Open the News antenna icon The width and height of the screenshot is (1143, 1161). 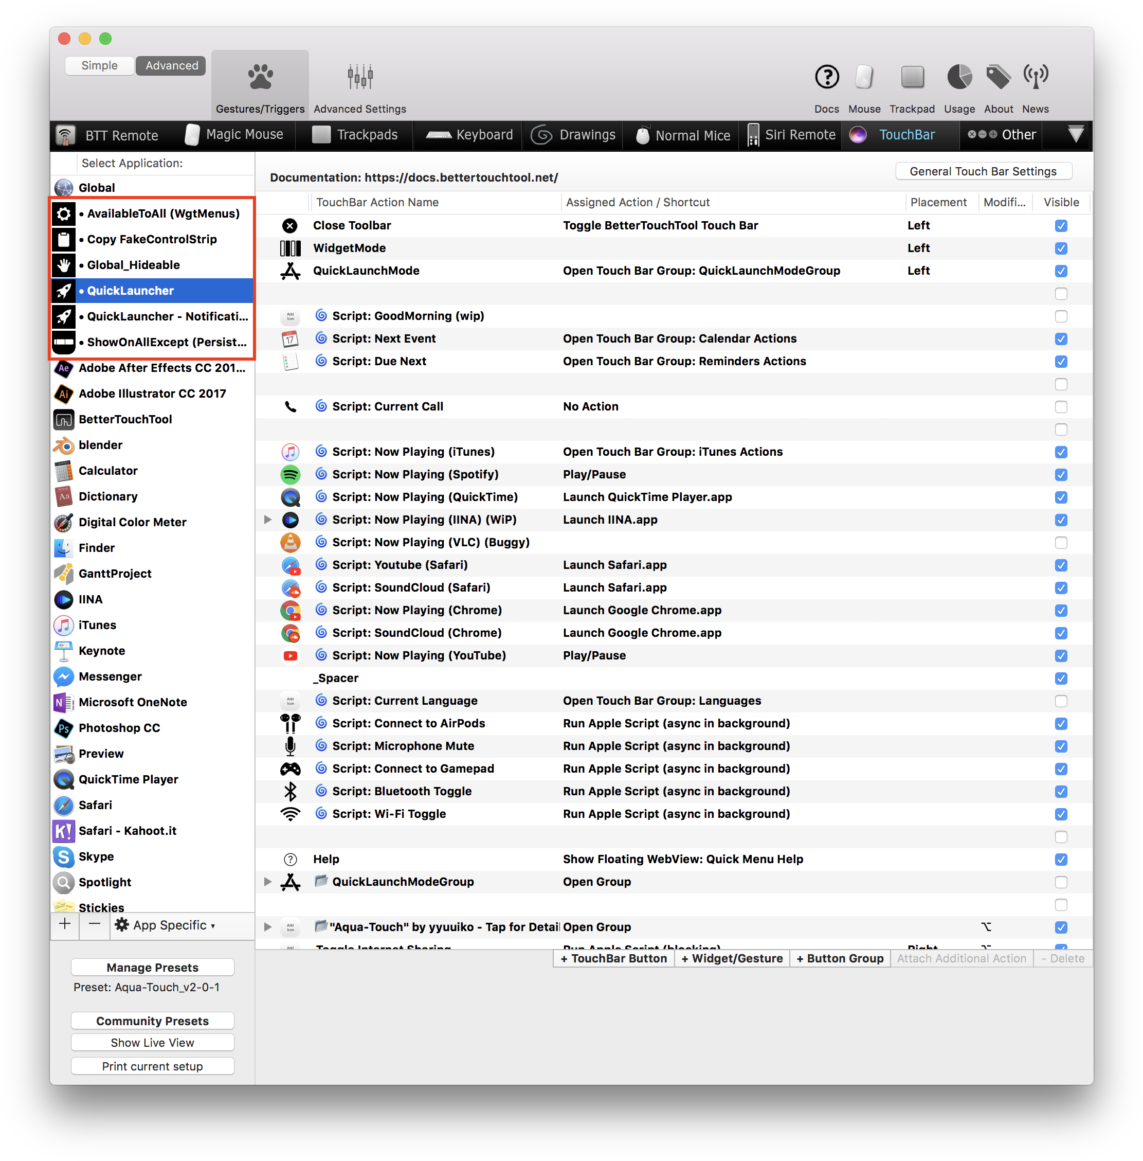(x=1036, y=78)
